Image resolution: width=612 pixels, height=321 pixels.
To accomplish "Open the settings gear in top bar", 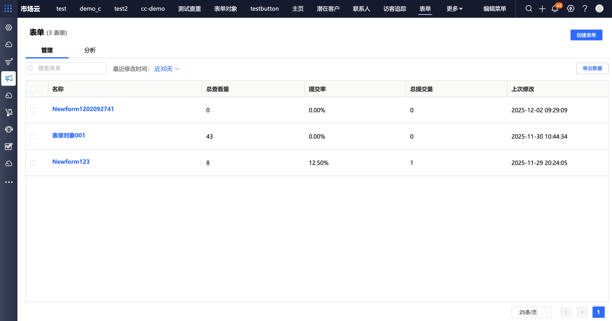I will pos(570,9).
